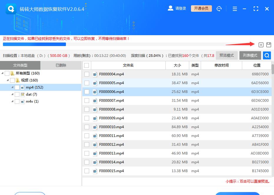The image size is (274, 195).
Task: Switch to the 文件类型 tab
Action: click(20, 65)
